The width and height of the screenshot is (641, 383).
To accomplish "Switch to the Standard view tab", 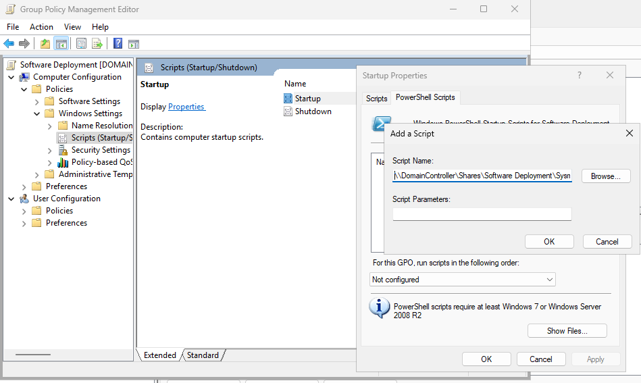I will tap(203, 355).
